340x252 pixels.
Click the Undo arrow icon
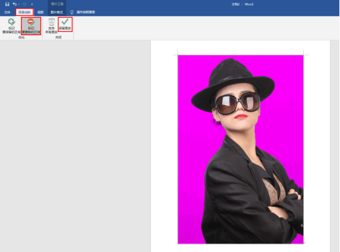click(15, 4)
